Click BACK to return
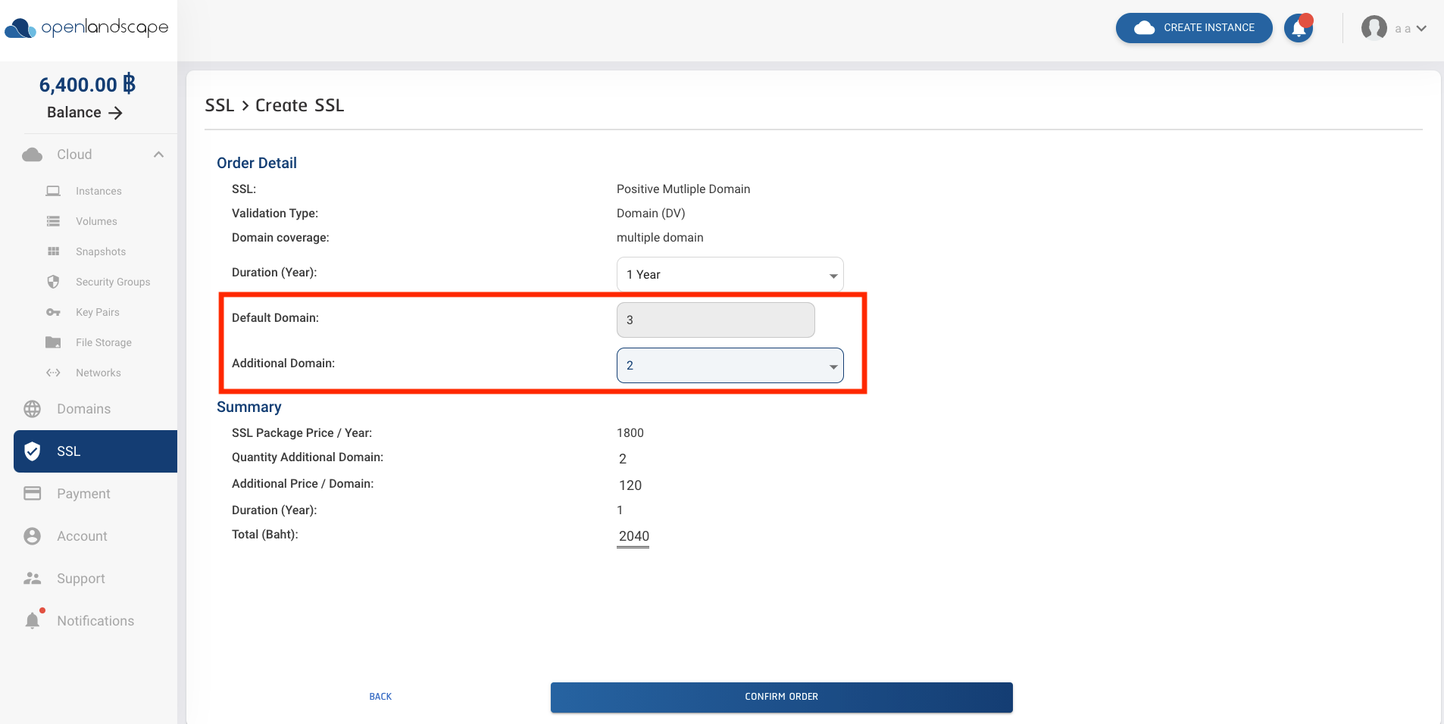1444x724 pixels. pos(380,696)
